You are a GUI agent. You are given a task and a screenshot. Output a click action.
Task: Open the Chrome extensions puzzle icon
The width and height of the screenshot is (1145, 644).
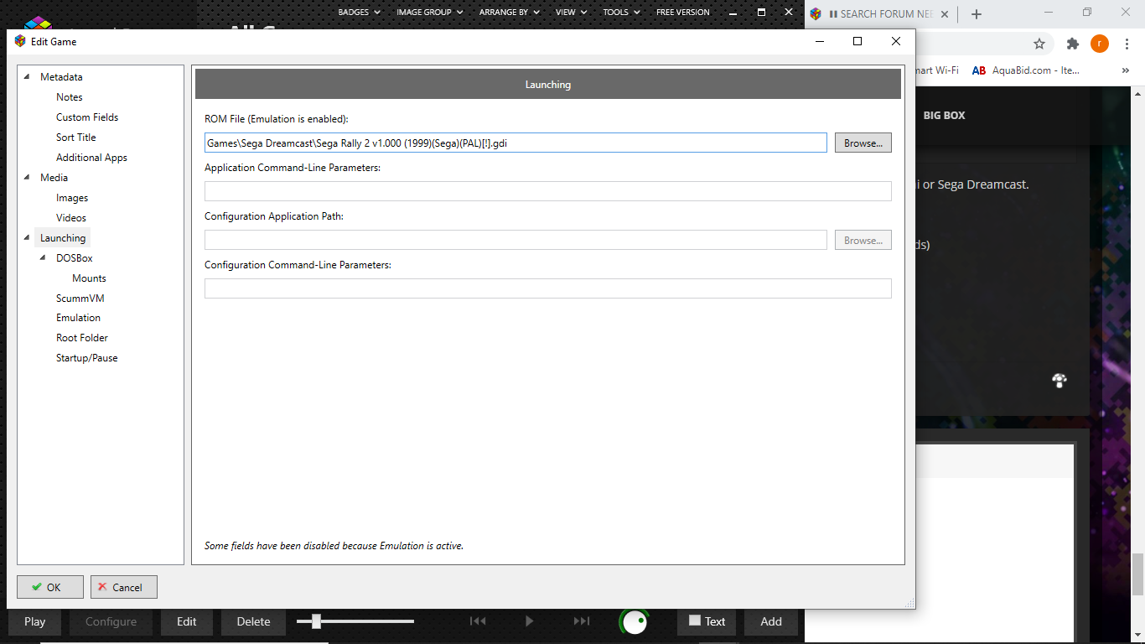pos(1072,44)
